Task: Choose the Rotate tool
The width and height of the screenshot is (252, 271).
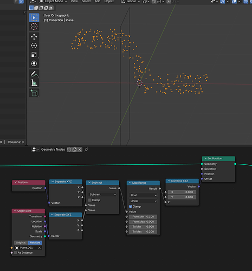Action: coord(34,46)
